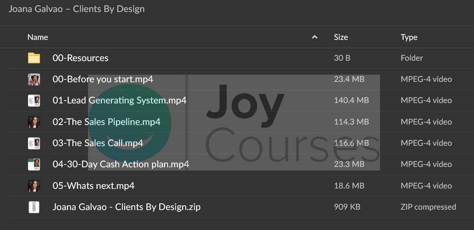Click the ZIP compressed type label
The image size is (474, 230).
(428, 207)
